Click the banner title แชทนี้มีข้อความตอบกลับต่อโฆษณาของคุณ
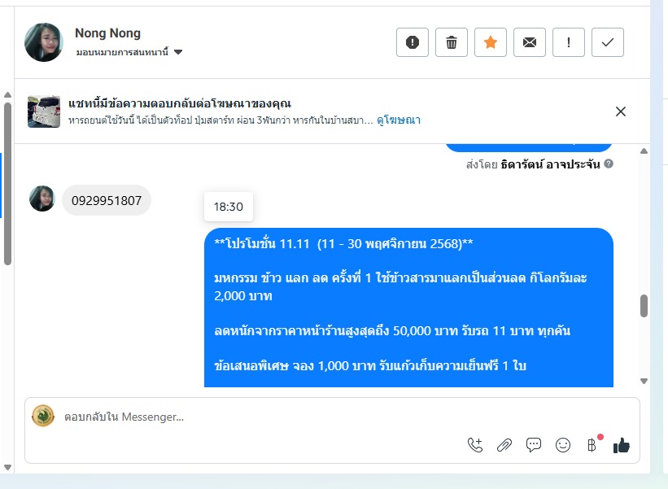 [180, 103]
